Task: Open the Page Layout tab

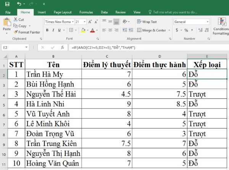Action: tap(63, 12)
